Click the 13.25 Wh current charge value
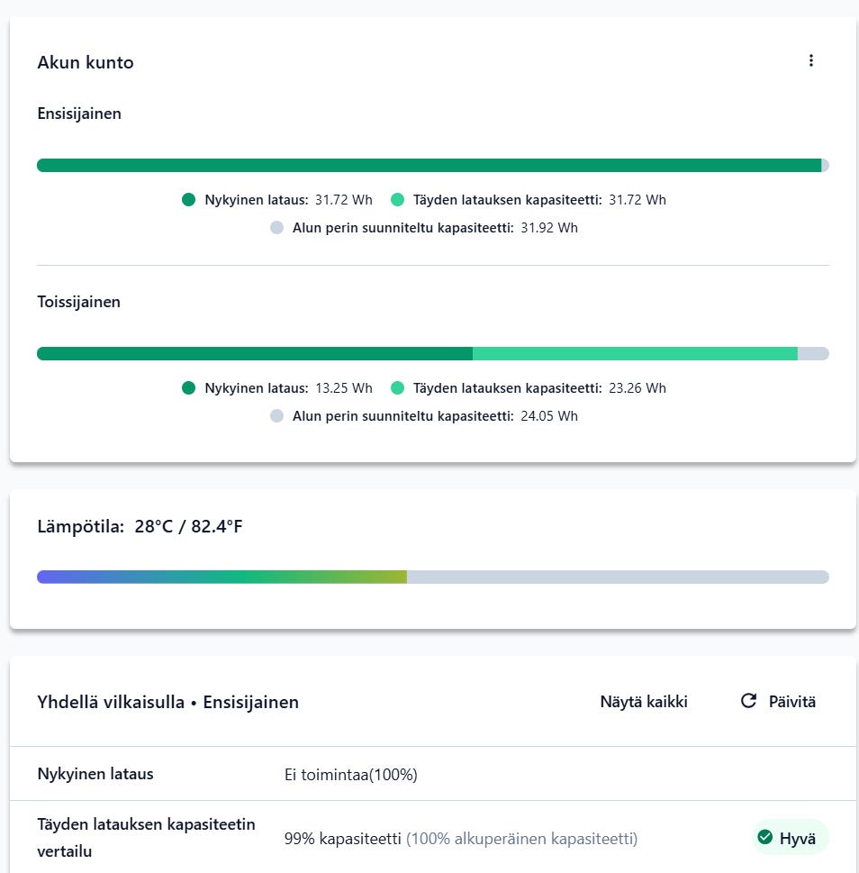This screenshot has width=859, height=873. [343, 388]
